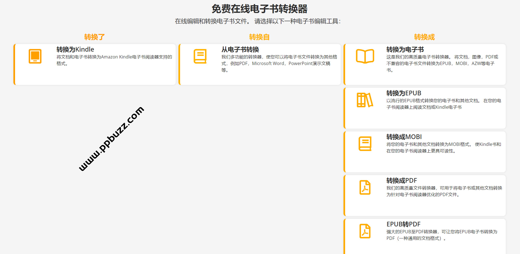520x254 pixels.
Task: Click the 免费在线电子书转换器 page title
Action: [x=259, y=9]
